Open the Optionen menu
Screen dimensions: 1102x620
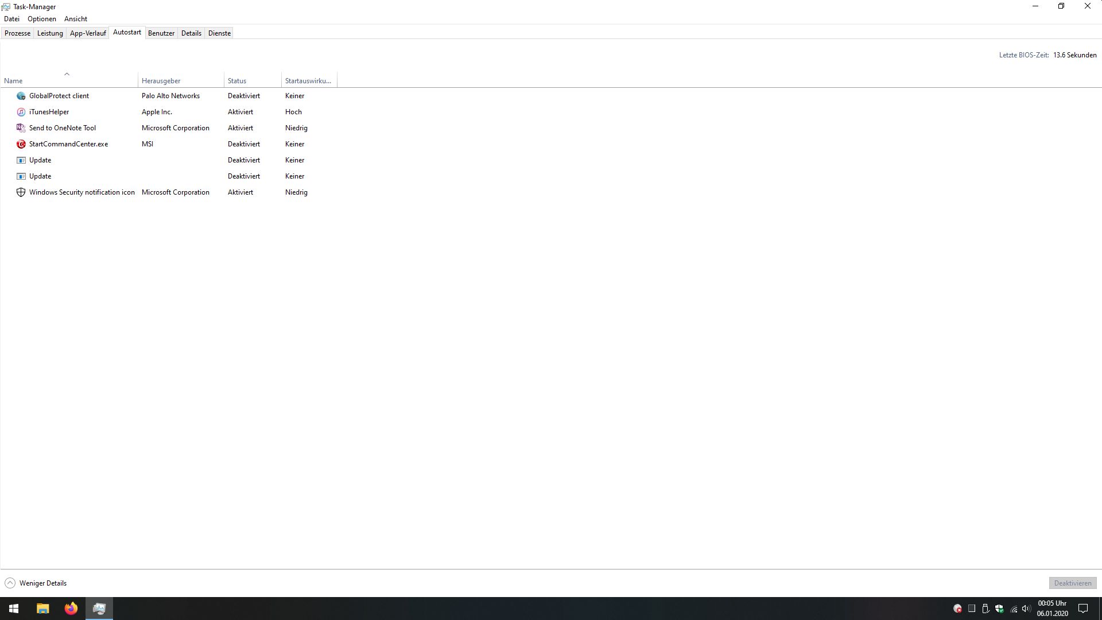point(42,19)
